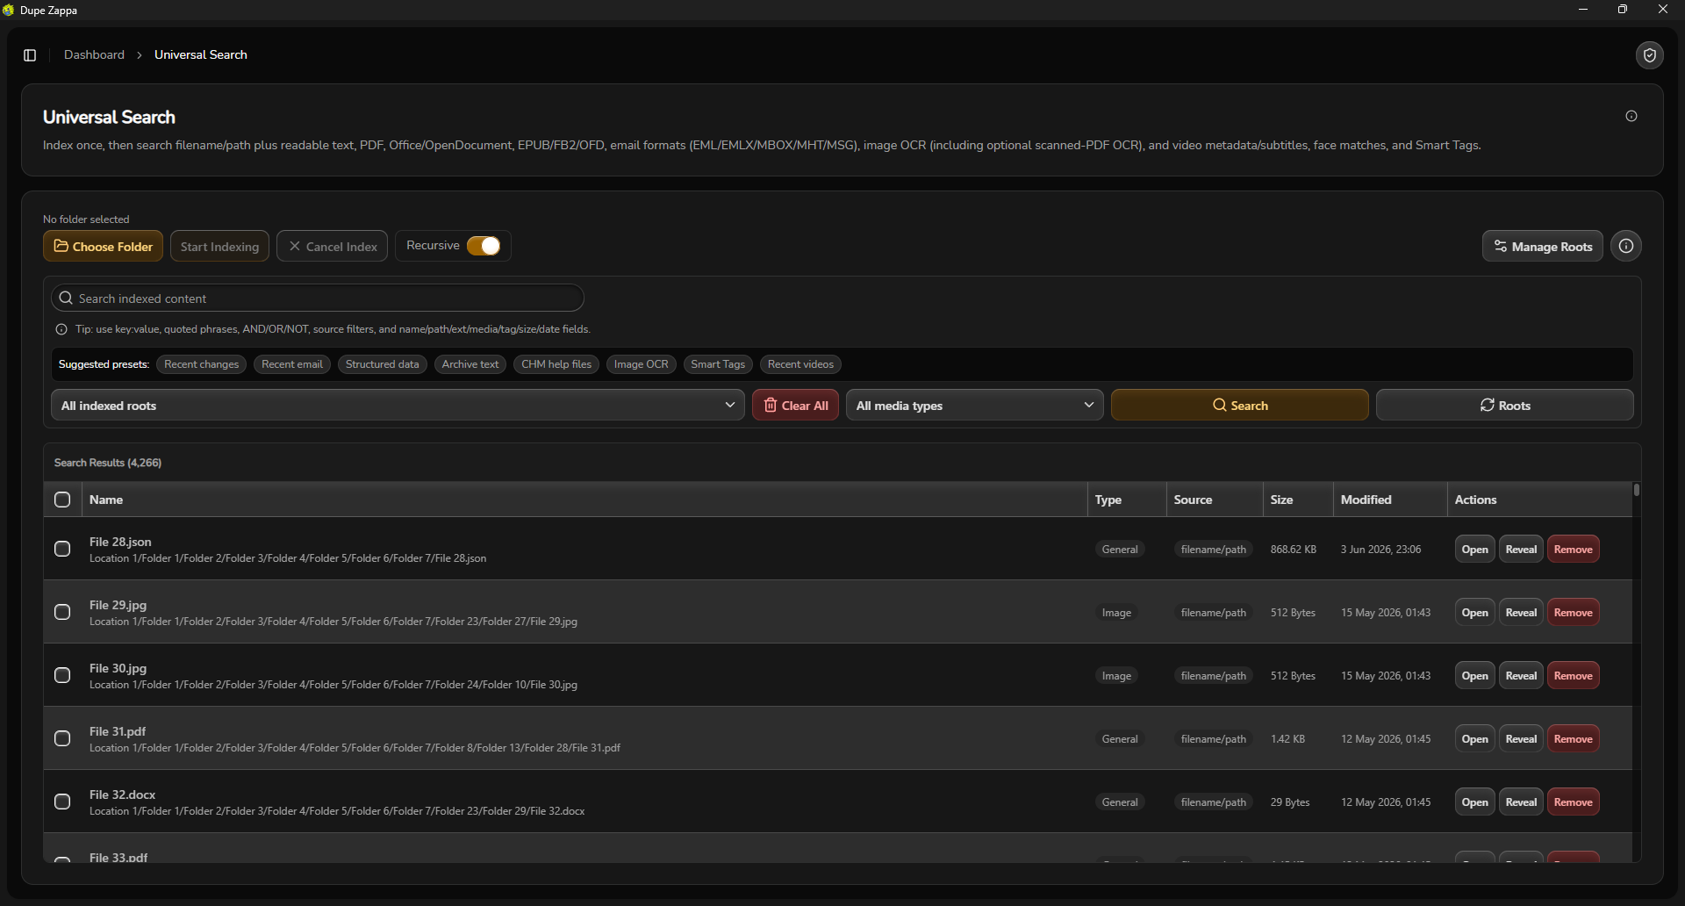The image size is (1685, 906).
Task: Click the 3 Jun 2026, 23:06 date
Action: [1380, 550]
